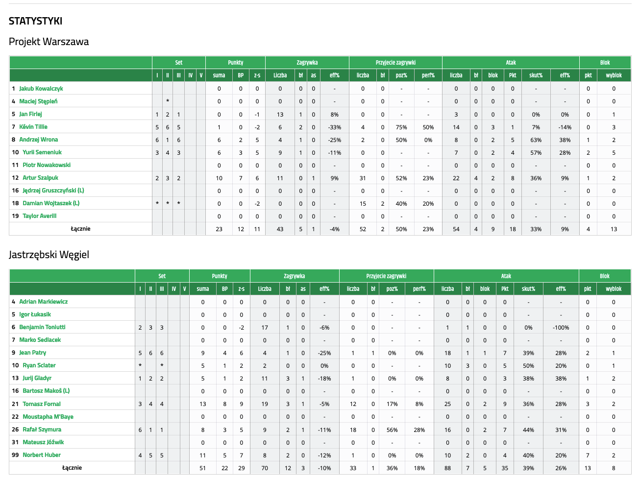Click Jastrzębski Węgiel Blok header cell
The image size is (640, 478).
pyautogui.click(x=605, y=276)
